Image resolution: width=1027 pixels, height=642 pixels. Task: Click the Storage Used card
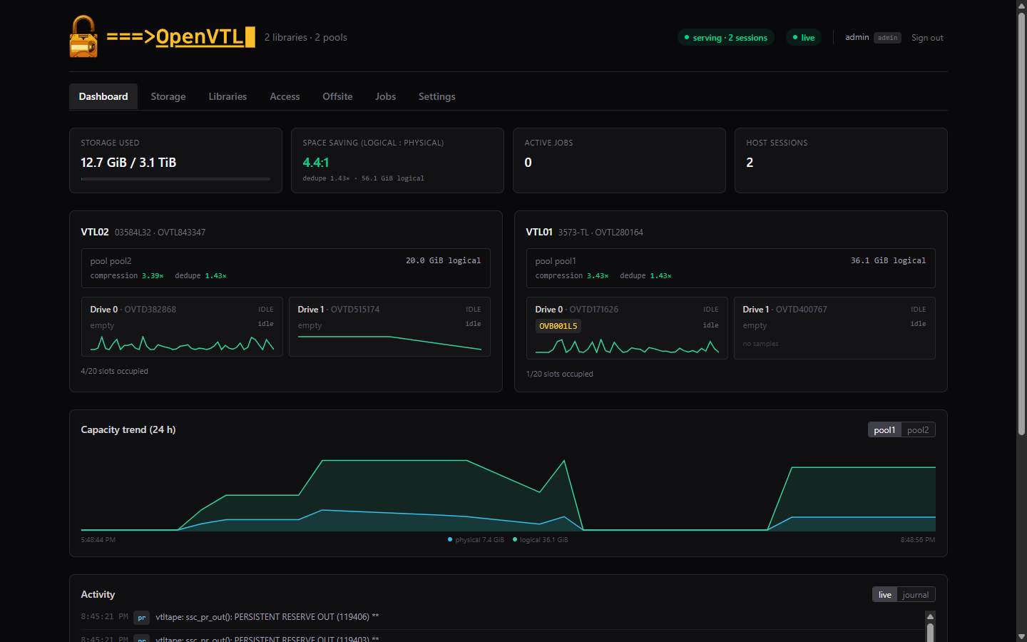click(175, 160)
